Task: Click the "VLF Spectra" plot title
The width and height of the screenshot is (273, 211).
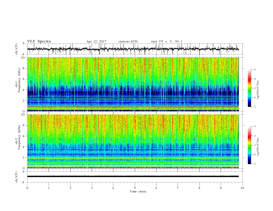Action: click(x=39, y=41)
